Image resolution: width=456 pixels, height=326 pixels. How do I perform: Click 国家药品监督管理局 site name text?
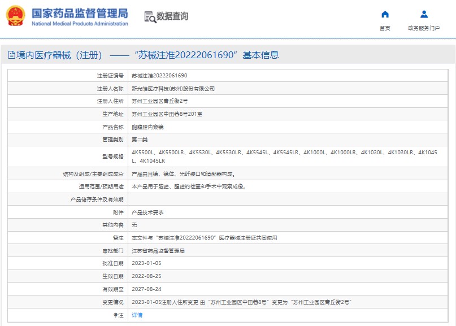click(x=80, y=13)
